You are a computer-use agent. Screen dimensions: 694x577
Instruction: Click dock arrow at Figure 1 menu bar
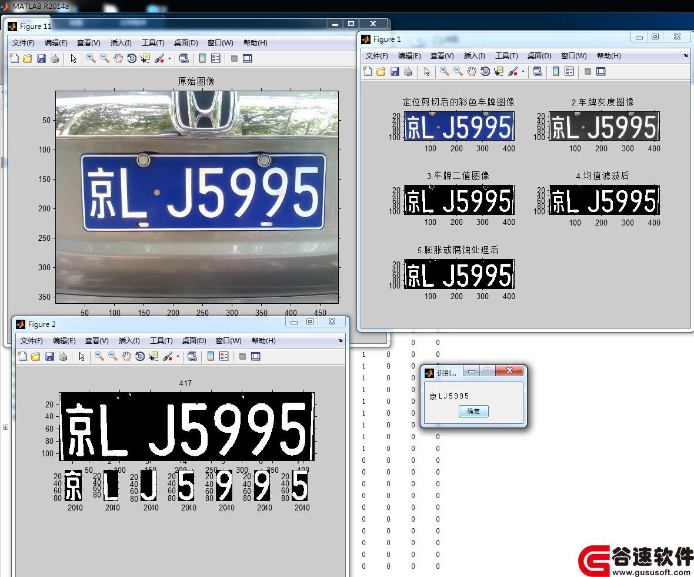(685, 56)
